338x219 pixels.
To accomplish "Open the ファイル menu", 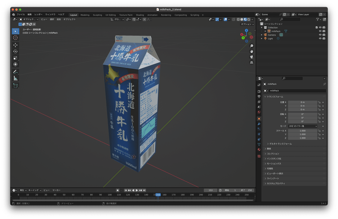I will click(x=21, y=15).
